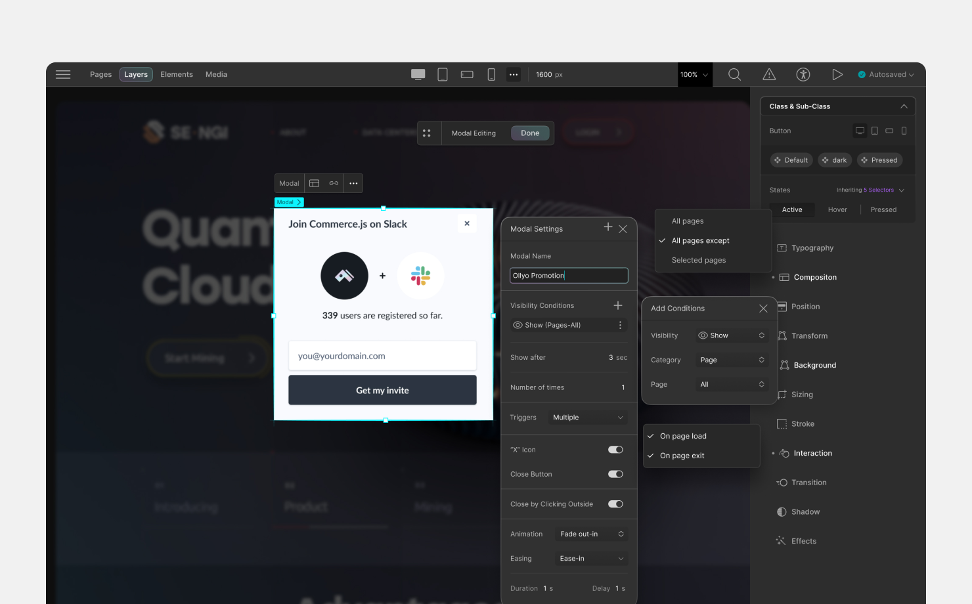Collapse the Class & Sub-Class panel

tap(904, 106)
